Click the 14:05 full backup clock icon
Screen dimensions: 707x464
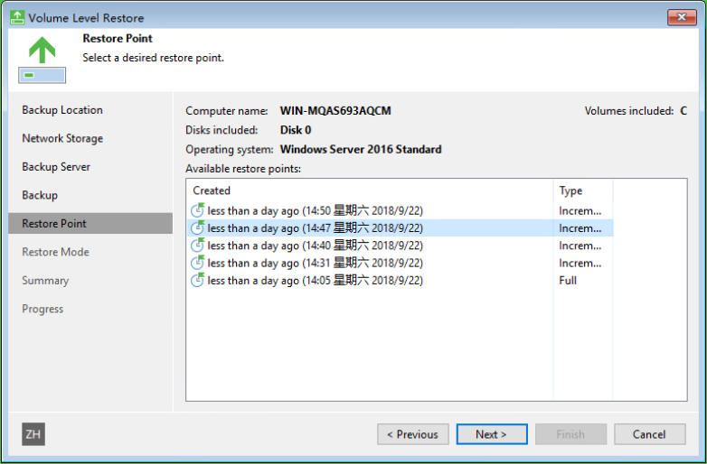click(x=197, y=280)
